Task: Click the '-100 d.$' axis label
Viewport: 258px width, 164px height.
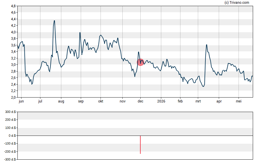Action: [10, 144]
